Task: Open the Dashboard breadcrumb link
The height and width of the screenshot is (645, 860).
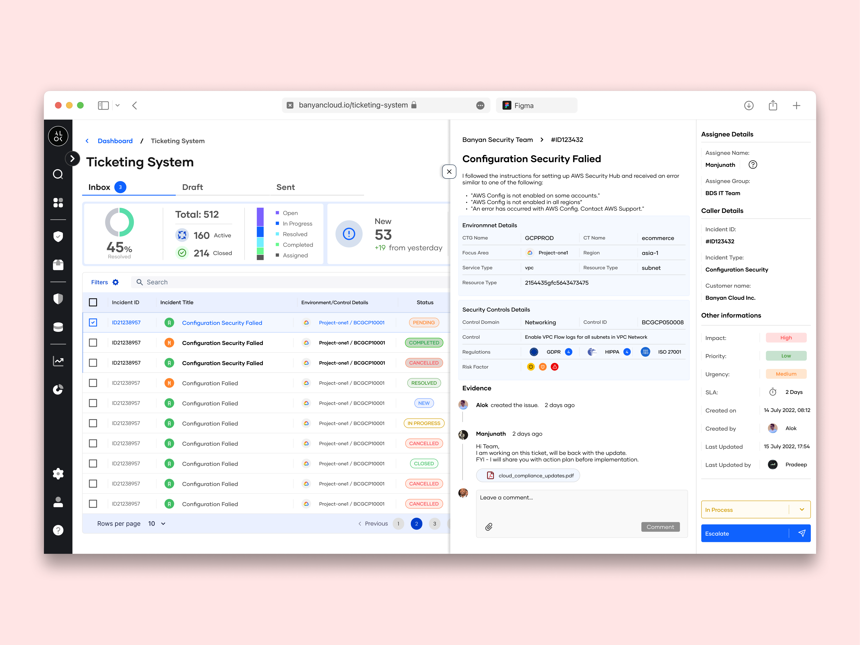Action: click(115, 141)
